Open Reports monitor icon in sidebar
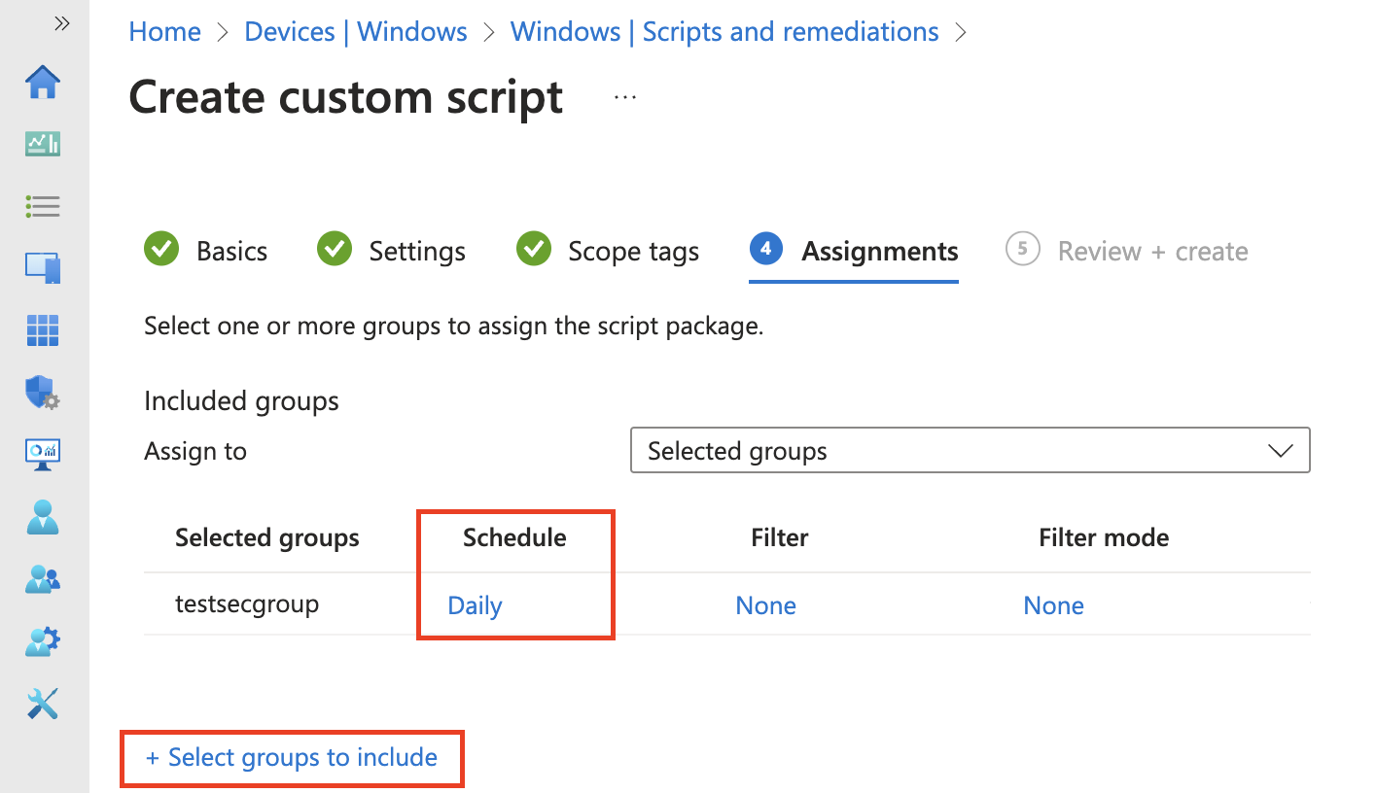 tap(43, 454)
